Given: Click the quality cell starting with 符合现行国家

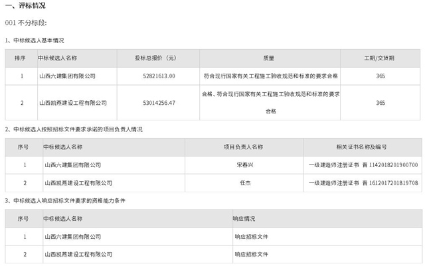Looking at the screenshot, I should 271,76.
